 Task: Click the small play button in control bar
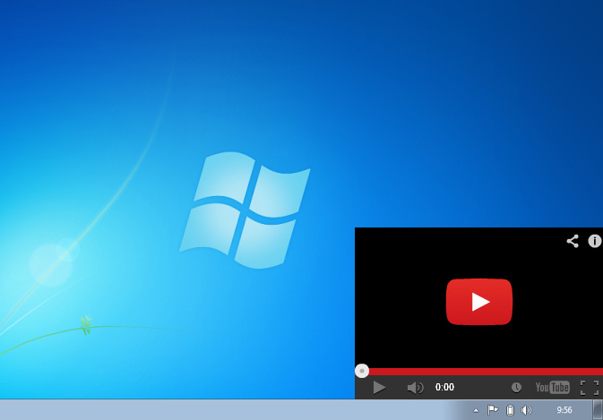(379, 387)
